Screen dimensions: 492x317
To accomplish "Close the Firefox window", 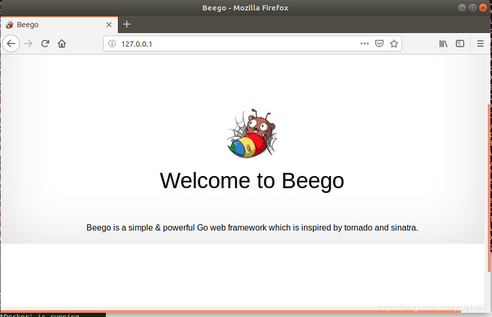I will point(483,7).
